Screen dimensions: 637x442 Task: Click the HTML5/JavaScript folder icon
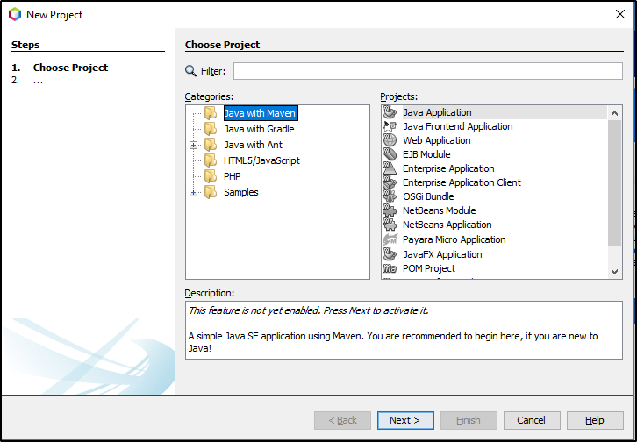pos(211,160)
